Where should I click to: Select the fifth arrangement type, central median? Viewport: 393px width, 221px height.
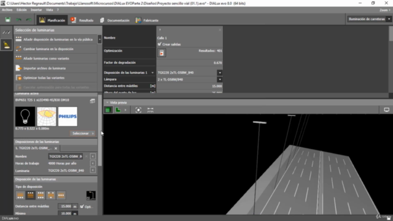pos(61,195)
